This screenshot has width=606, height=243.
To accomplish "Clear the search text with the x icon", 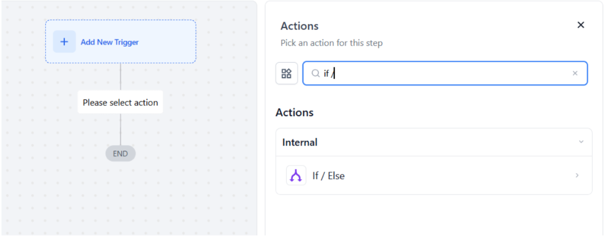I will (575, 74).
